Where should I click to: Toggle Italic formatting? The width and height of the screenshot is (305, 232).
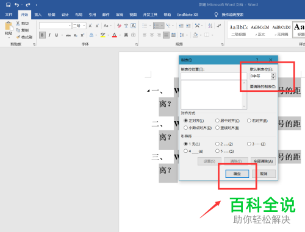point(49,35)
